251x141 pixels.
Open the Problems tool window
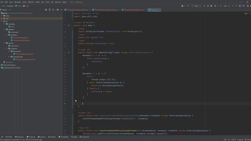pyautogui.click(x=19, y=137)
